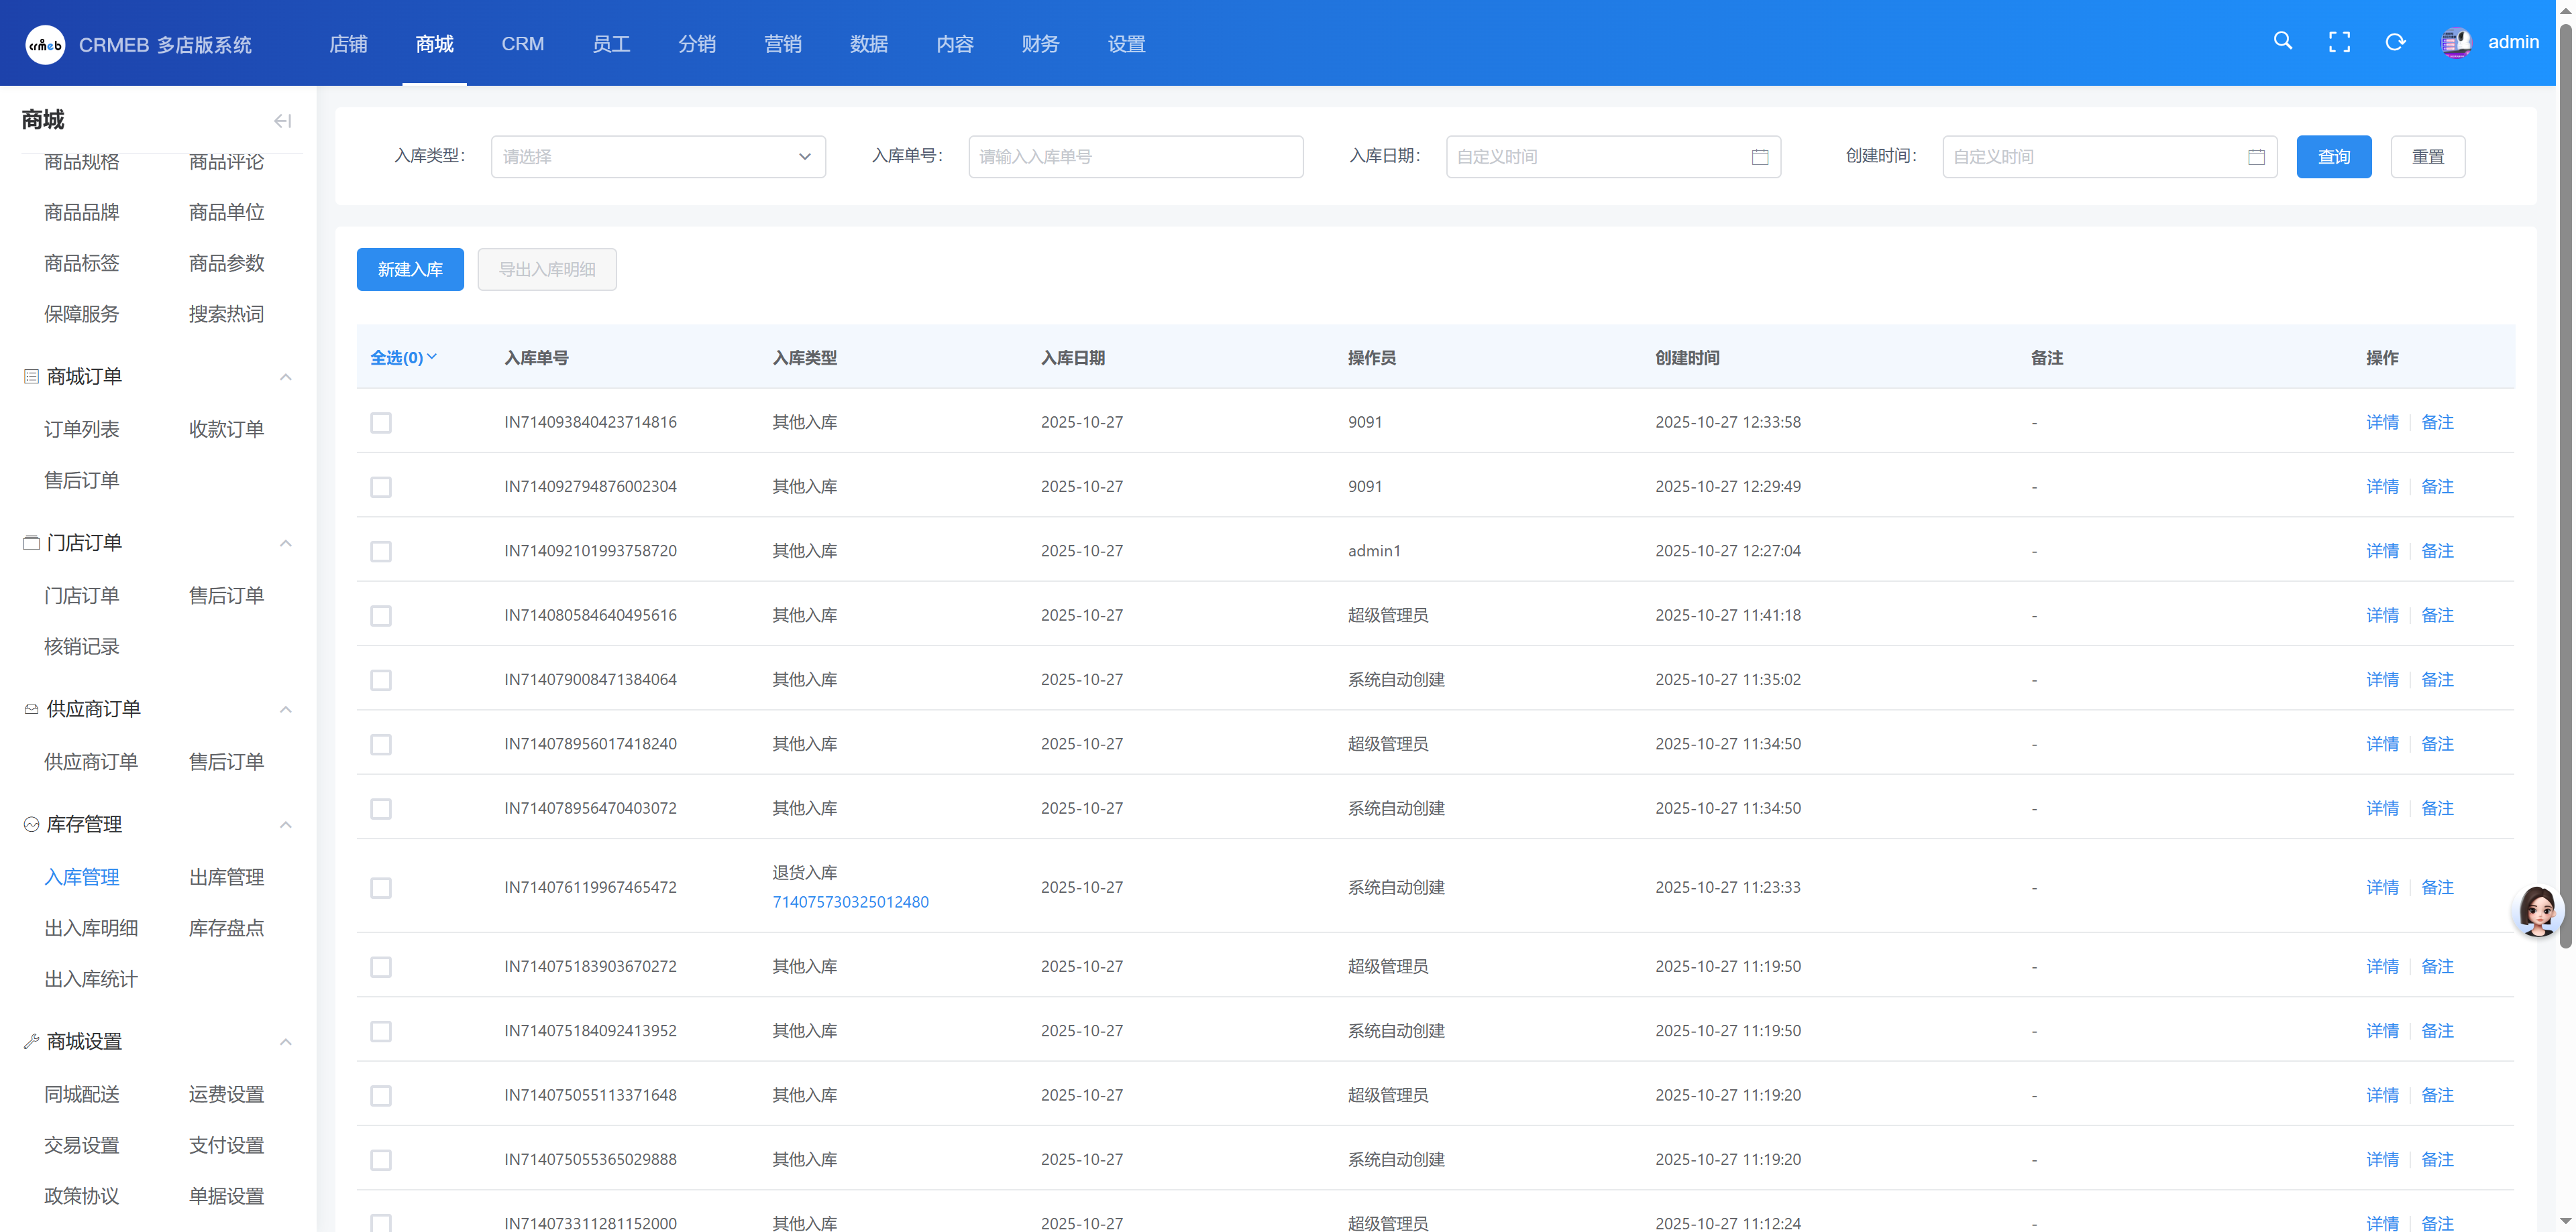
Task: Tick checkbox of the 退货入库 row
Action: (381, 888)
